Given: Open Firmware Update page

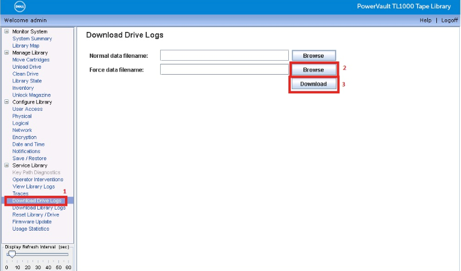Looking at the screenshot, I should [x=32, y=222].
